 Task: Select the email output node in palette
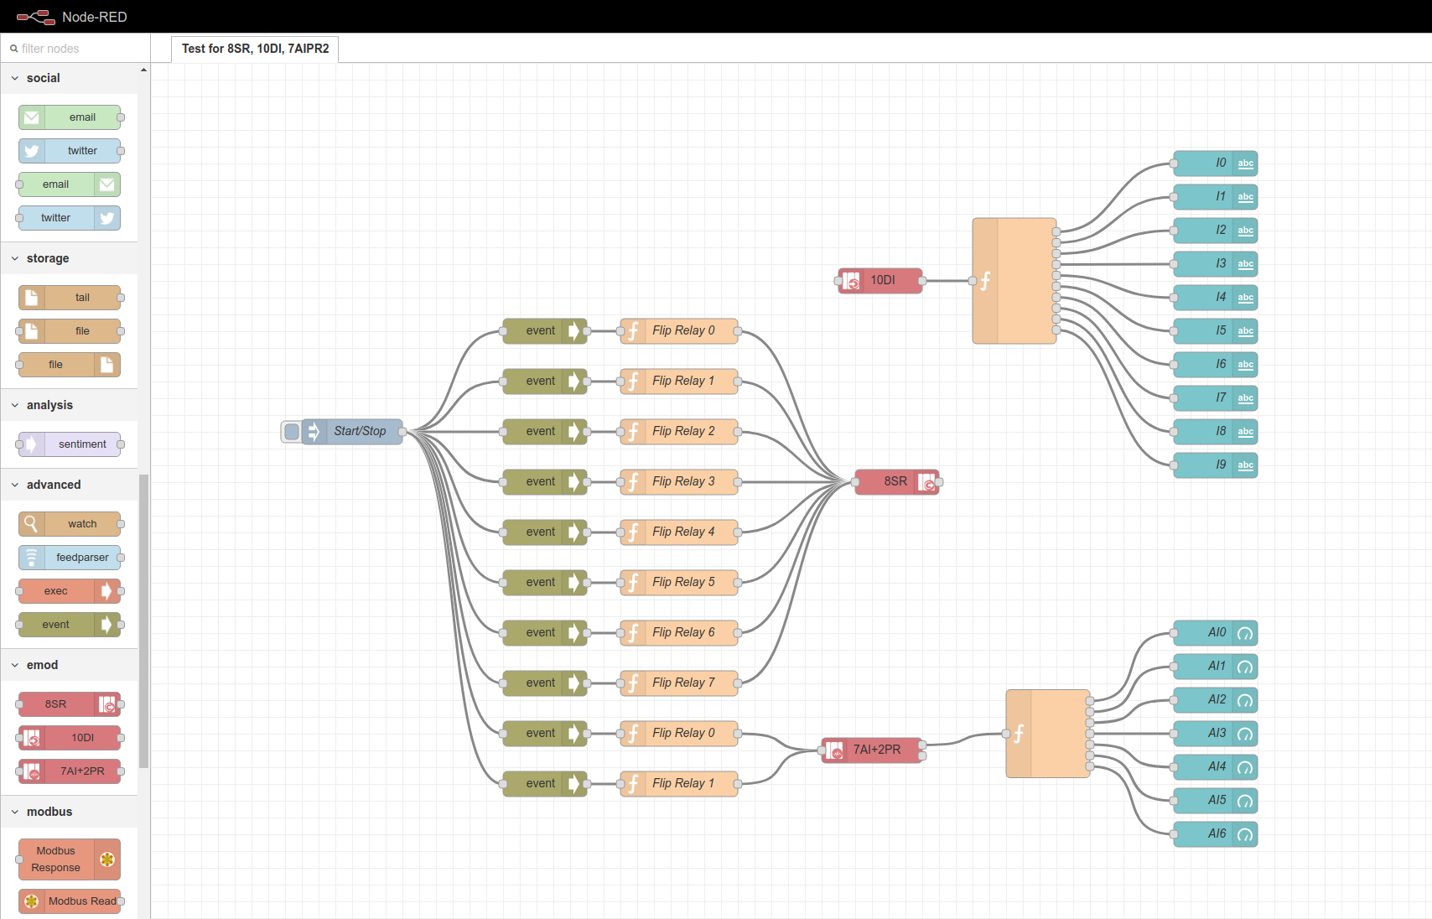(x=70, y=184)
